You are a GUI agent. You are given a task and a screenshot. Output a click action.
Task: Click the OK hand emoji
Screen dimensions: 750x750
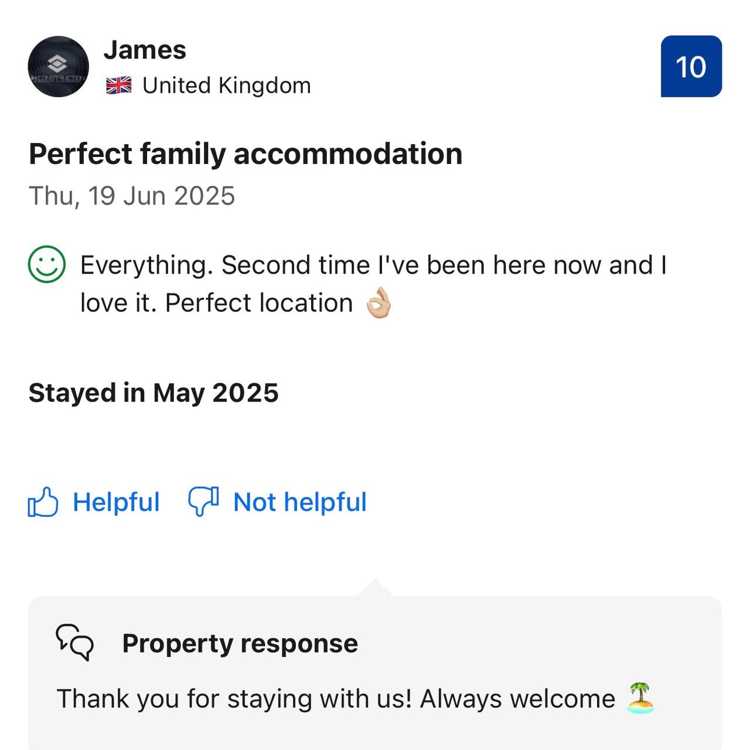coord(378,303)
